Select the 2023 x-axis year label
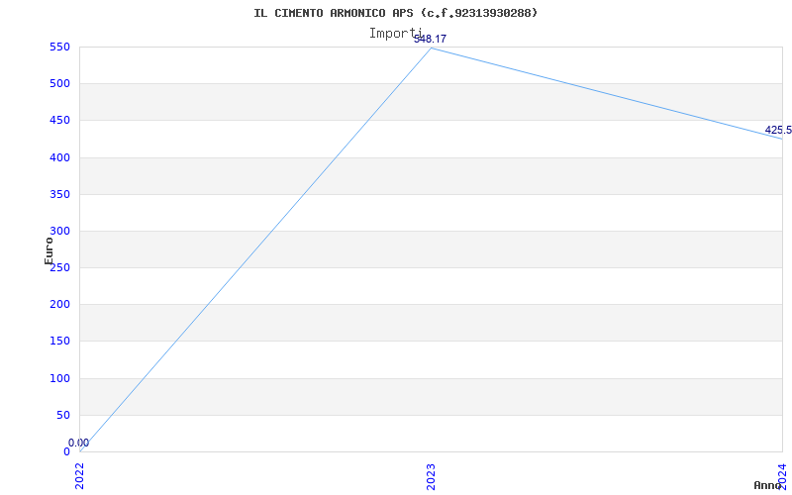Image resolution: width=792 pixels, height=495 pixels. 431,476
